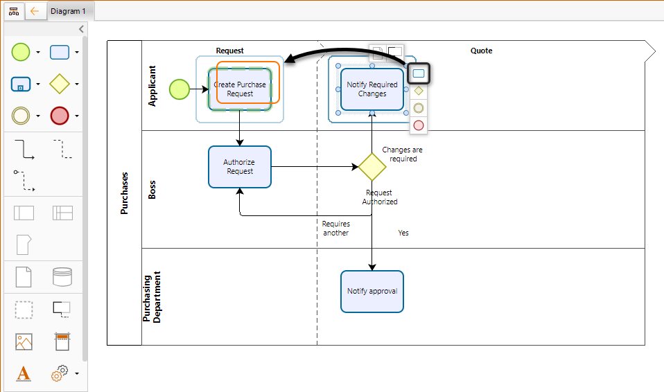Screen dimensions: 664x392
Task: Add gateway from Notify Required Changes popup
Action: 418,91
